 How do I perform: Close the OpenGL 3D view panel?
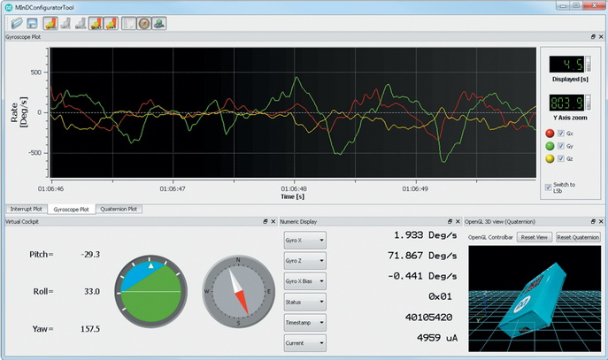coord(601,222)
